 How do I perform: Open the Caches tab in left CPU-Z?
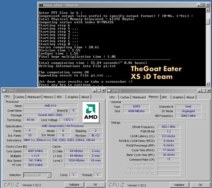[x=20, y=97]
